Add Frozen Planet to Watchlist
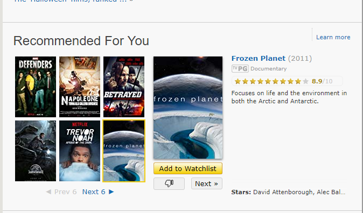363x213 pixels. point(188,168)
